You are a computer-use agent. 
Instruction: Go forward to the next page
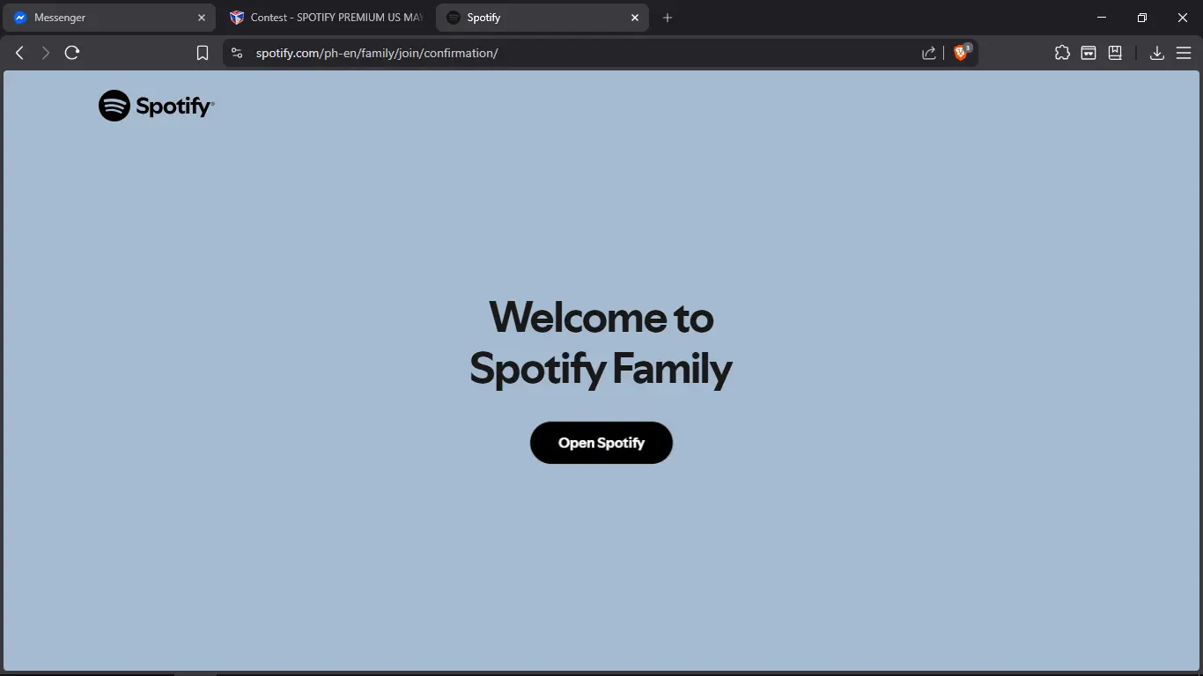pyautogui.click(x=46, y=53)
